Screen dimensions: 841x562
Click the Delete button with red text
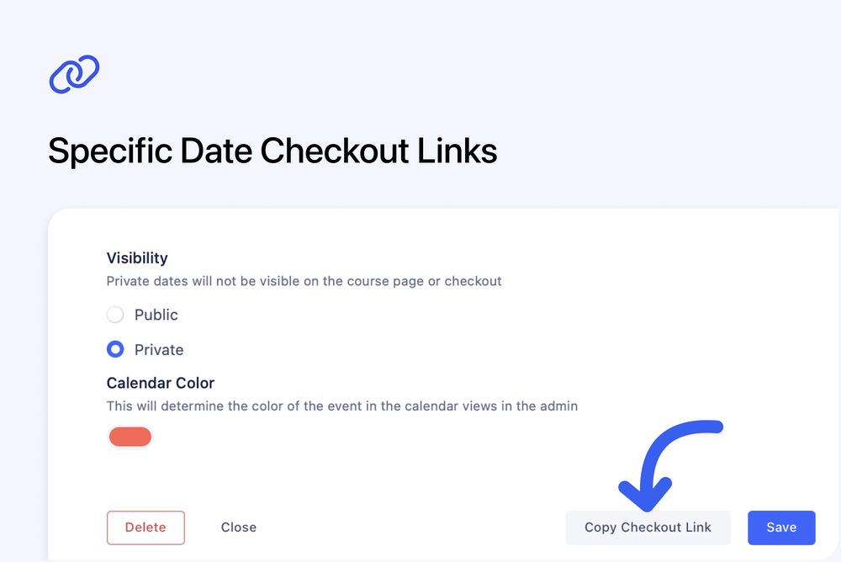tap(145, 528)
